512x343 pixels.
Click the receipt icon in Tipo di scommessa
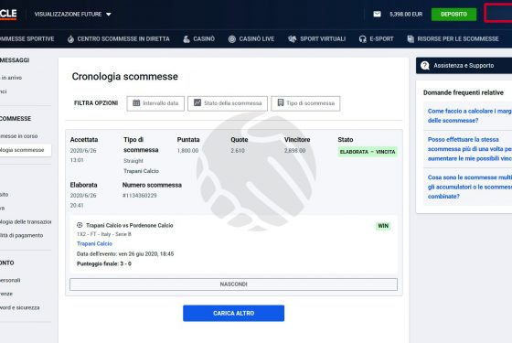tap(280, 102)
